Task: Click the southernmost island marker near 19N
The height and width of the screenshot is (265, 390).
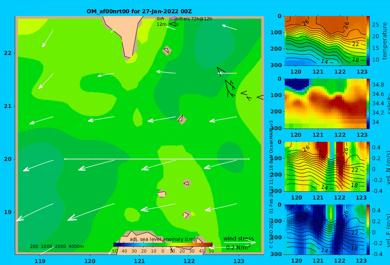Action: tap(186, 215)
